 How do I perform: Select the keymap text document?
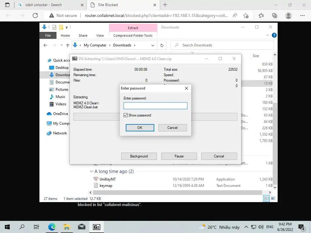(106, 186)
